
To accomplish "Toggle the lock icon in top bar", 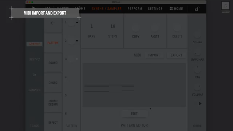I will pos(197,9).
